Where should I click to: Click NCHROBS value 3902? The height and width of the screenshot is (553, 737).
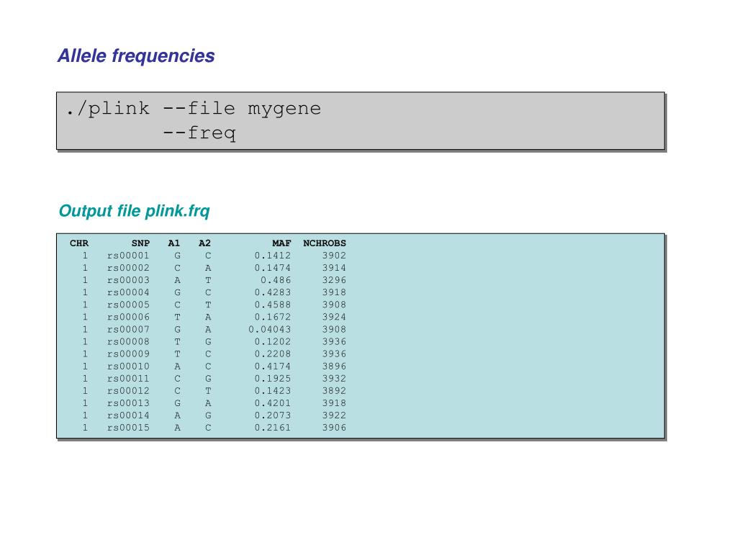pos(334,256)
